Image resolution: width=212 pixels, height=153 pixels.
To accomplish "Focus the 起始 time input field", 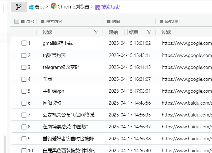I will point(116,32).
